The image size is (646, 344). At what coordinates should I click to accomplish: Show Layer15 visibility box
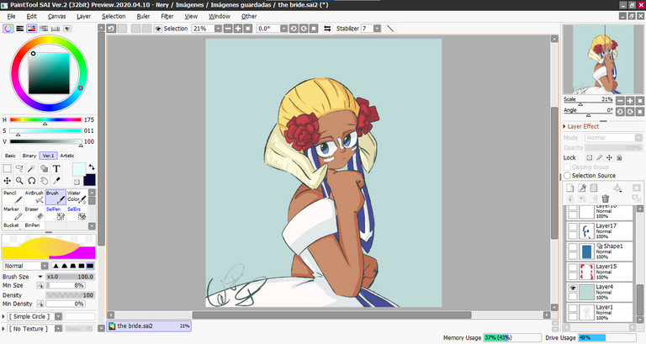[x=573, y=267]
